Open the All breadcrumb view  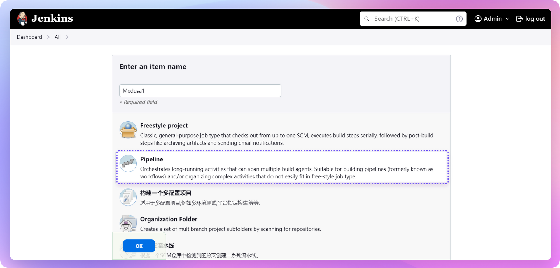[x=58, y=37]
